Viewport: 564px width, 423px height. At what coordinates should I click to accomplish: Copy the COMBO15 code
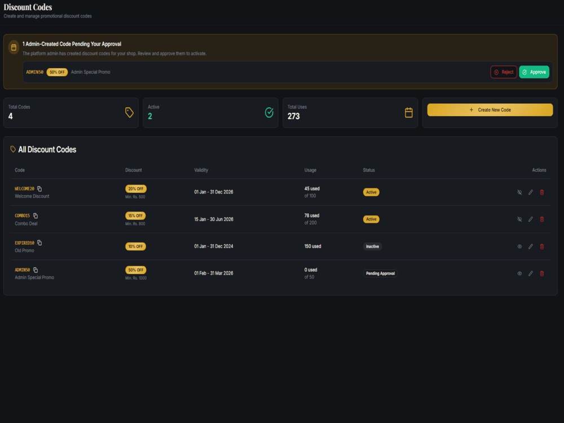tap(35, 216)
